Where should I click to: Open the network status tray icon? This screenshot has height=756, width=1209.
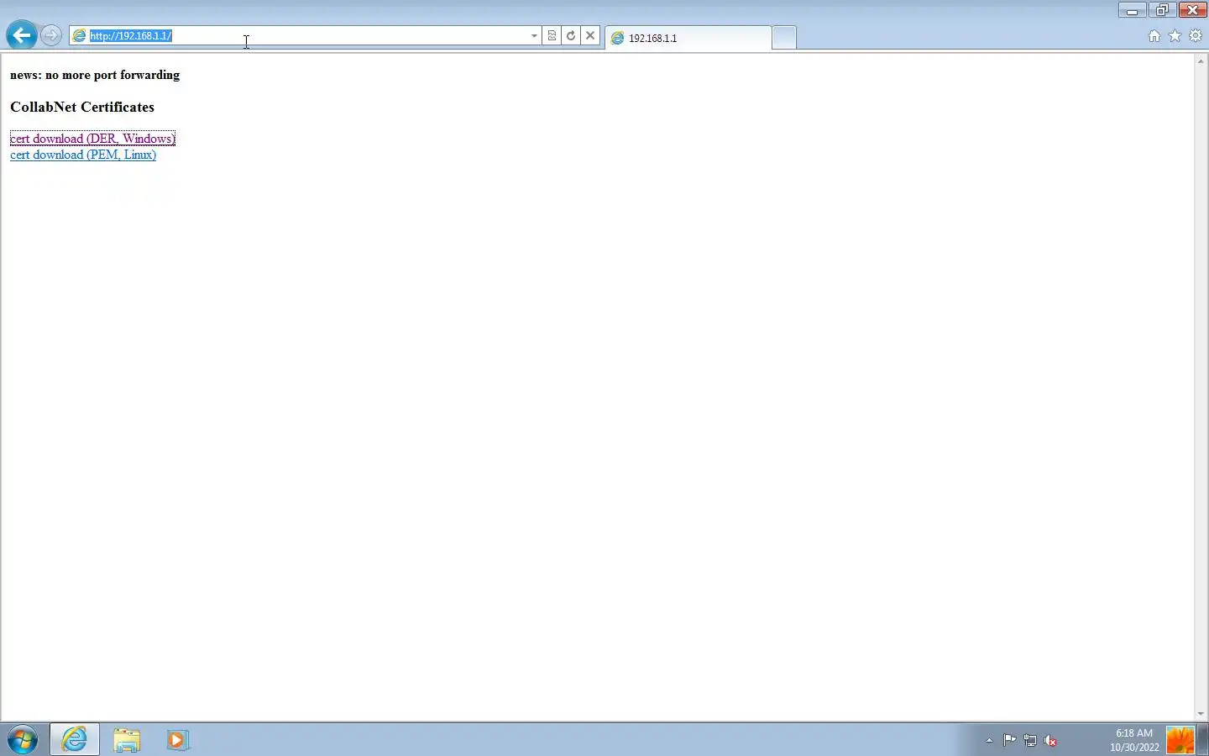pos(1030,740)
